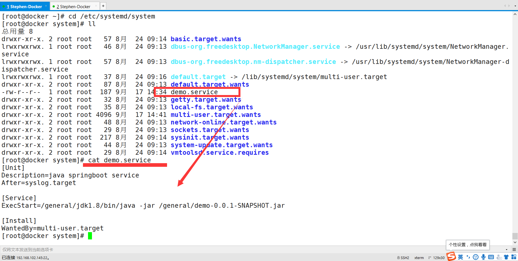Viewport: 518px width, 261px height.
Task: Click the Sogou input method logo
Action: [x=451, y=257]
